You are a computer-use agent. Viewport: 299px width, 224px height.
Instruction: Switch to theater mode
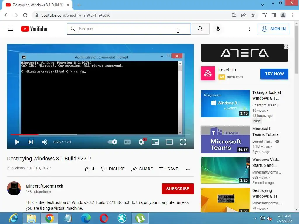(x=169, y=142)
